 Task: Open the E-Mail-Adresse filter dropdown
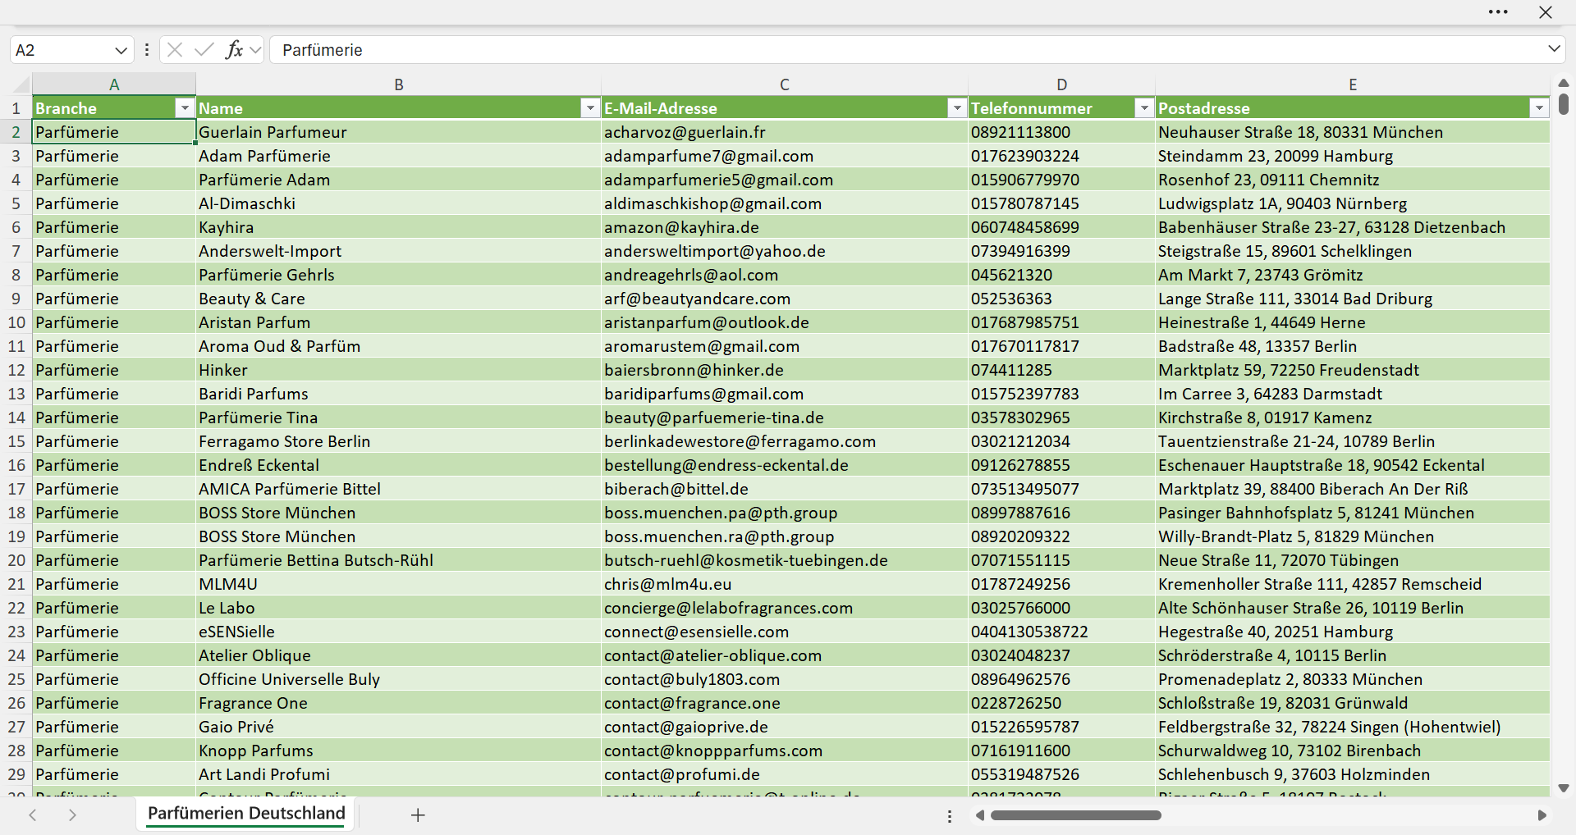point(957,108)
